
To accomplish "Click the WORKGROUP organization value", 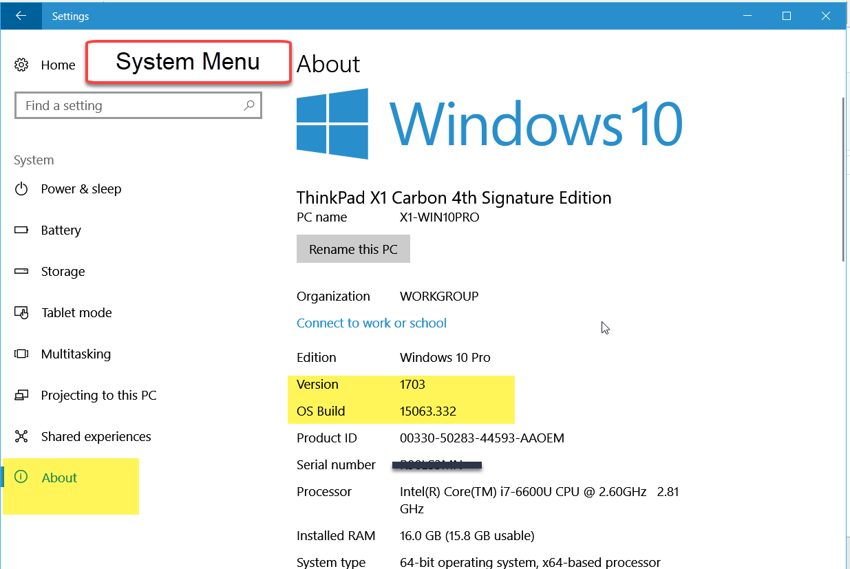I will pyautogui.click(x=439, y=297).
